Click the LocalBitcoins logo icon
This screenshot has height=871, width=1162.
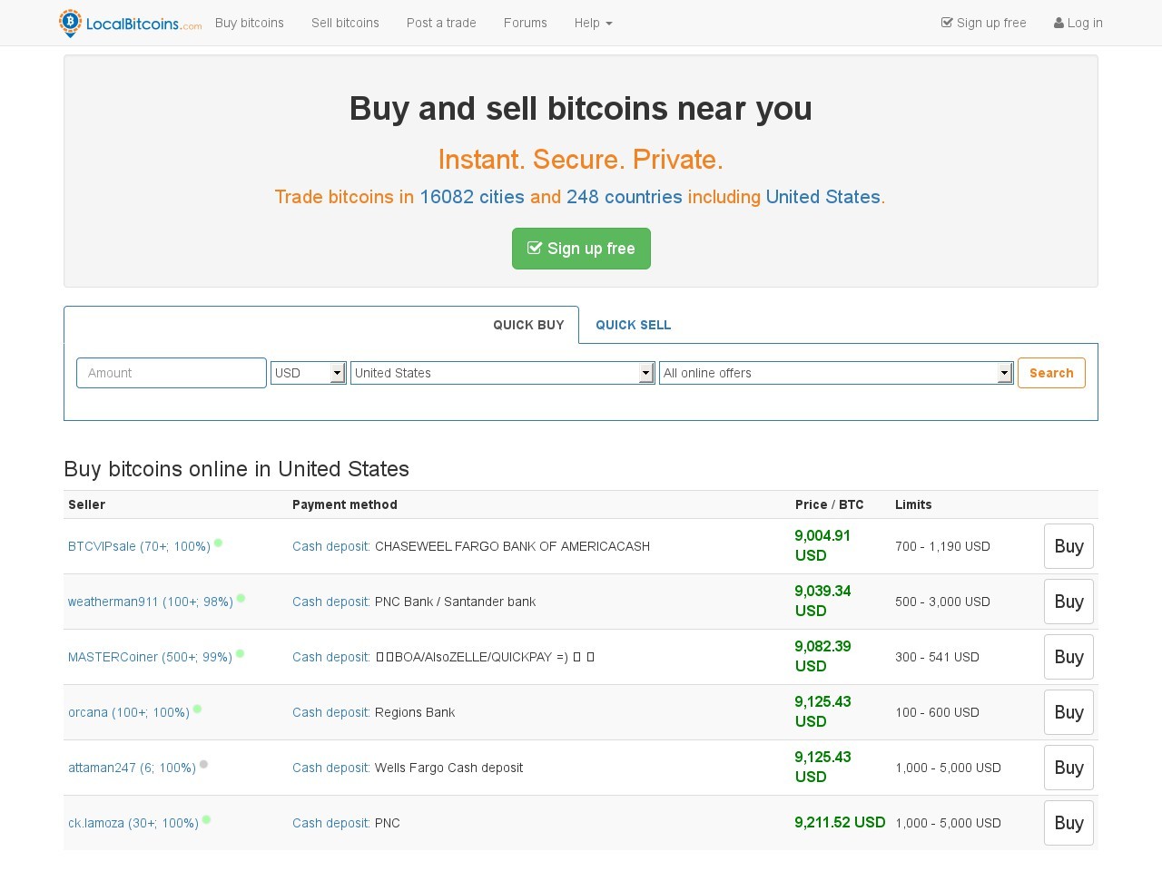point(70,23)
